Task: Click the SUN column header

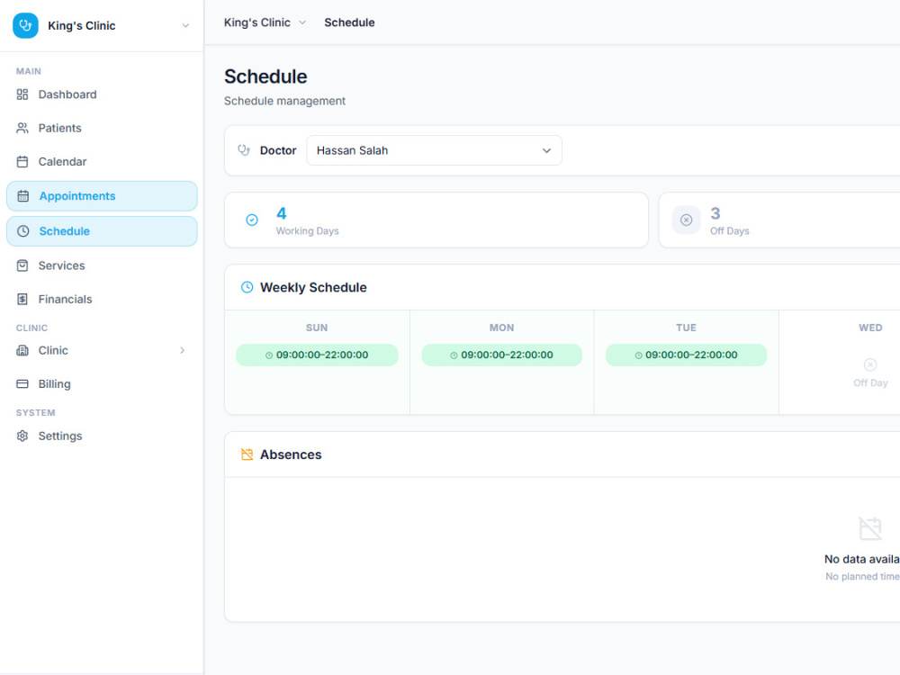Action: pos(317,328)
